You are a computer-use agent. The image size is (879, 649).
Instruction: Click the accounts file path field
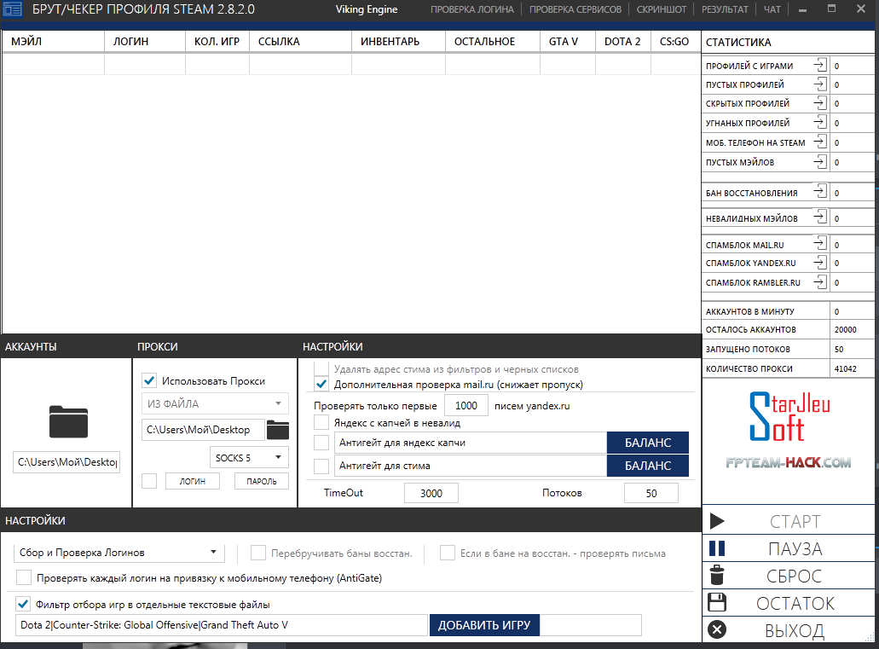pos(67,461)
